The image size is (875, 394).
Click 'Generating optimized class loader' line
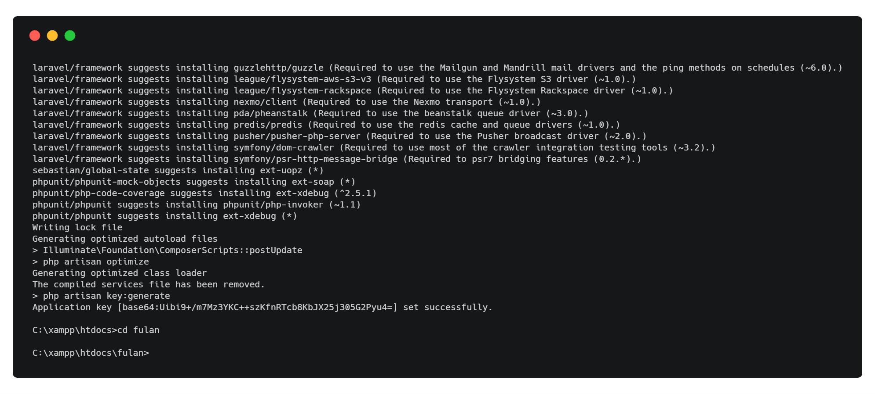[x=120, y=273]
